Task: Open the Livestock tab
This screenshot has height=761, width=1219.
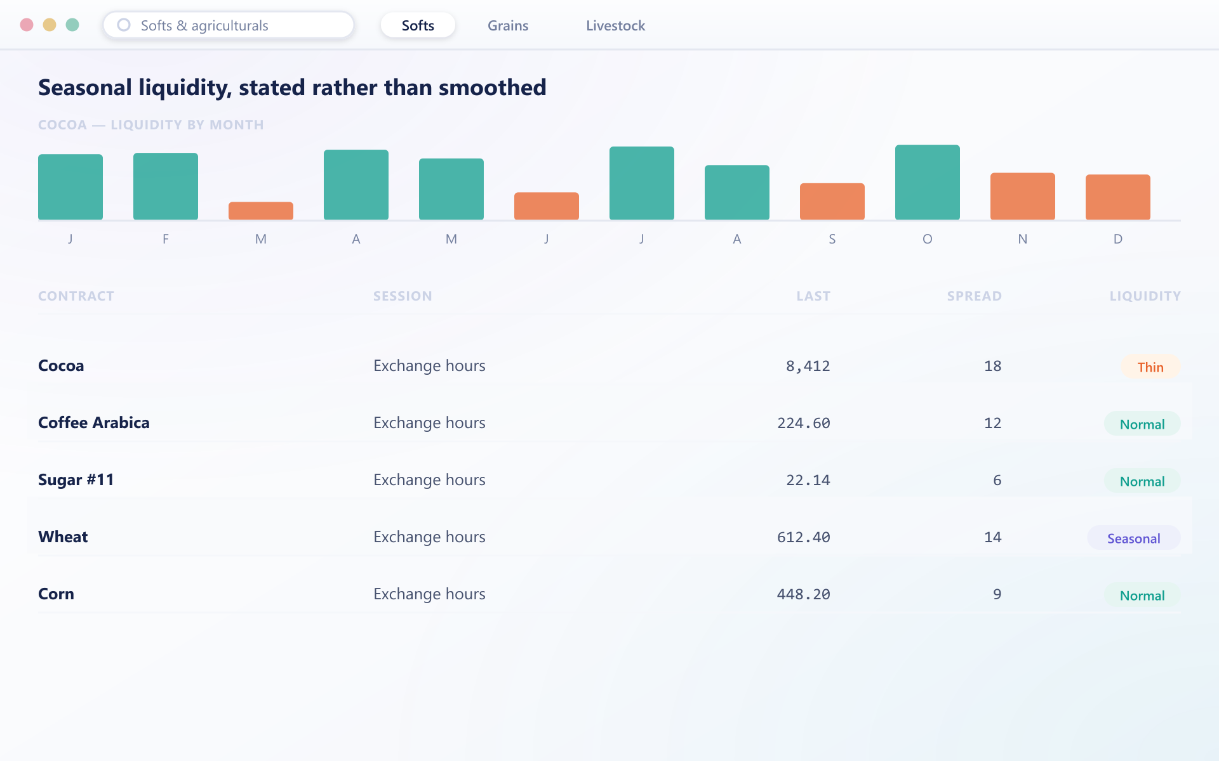Action: pyautogui.click(x=615, y=25)
